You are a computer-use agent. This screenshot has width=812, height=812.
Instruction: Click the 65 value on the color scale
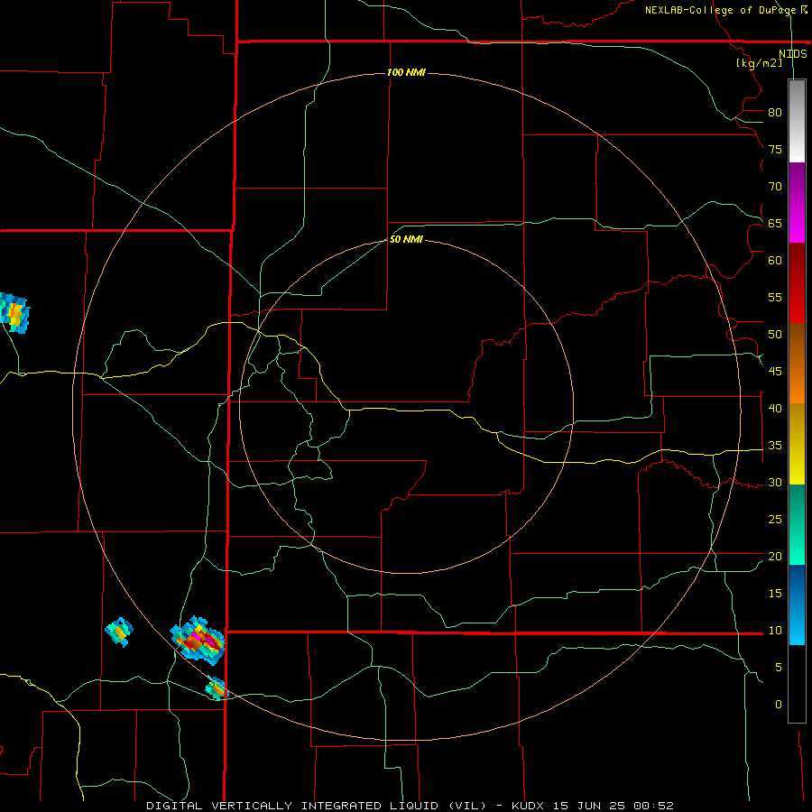775,224
